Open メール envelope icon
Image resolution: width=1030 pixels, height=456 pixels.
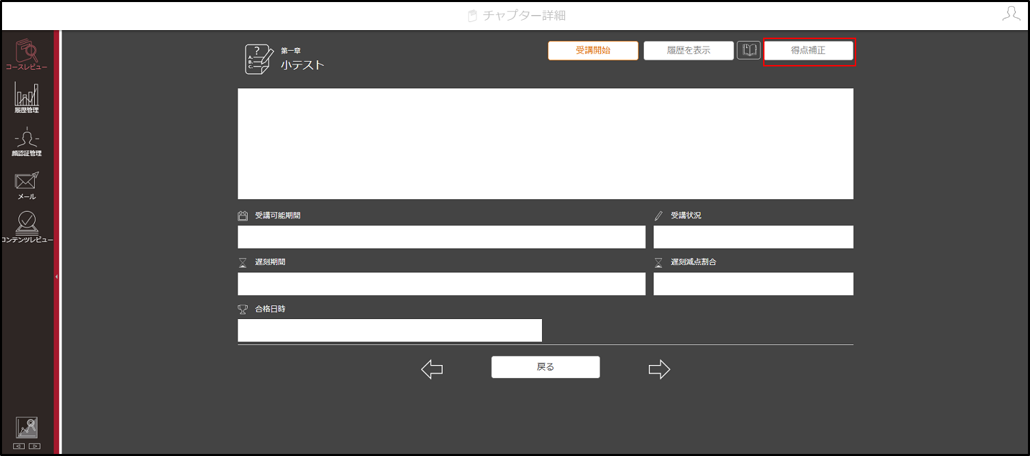(x=27, y=185)
